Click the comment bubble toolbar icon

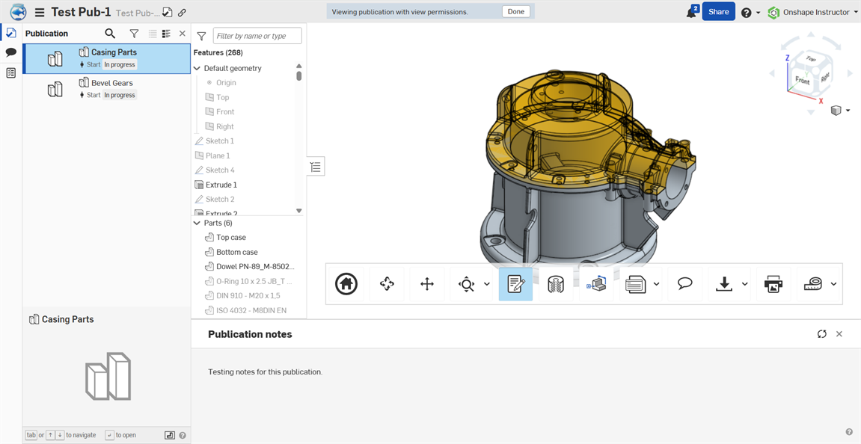(684, 284)
